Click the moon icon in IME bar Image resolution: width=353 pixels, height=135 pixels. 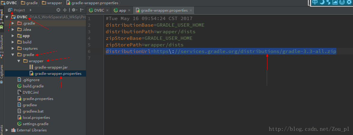[322, 2]
